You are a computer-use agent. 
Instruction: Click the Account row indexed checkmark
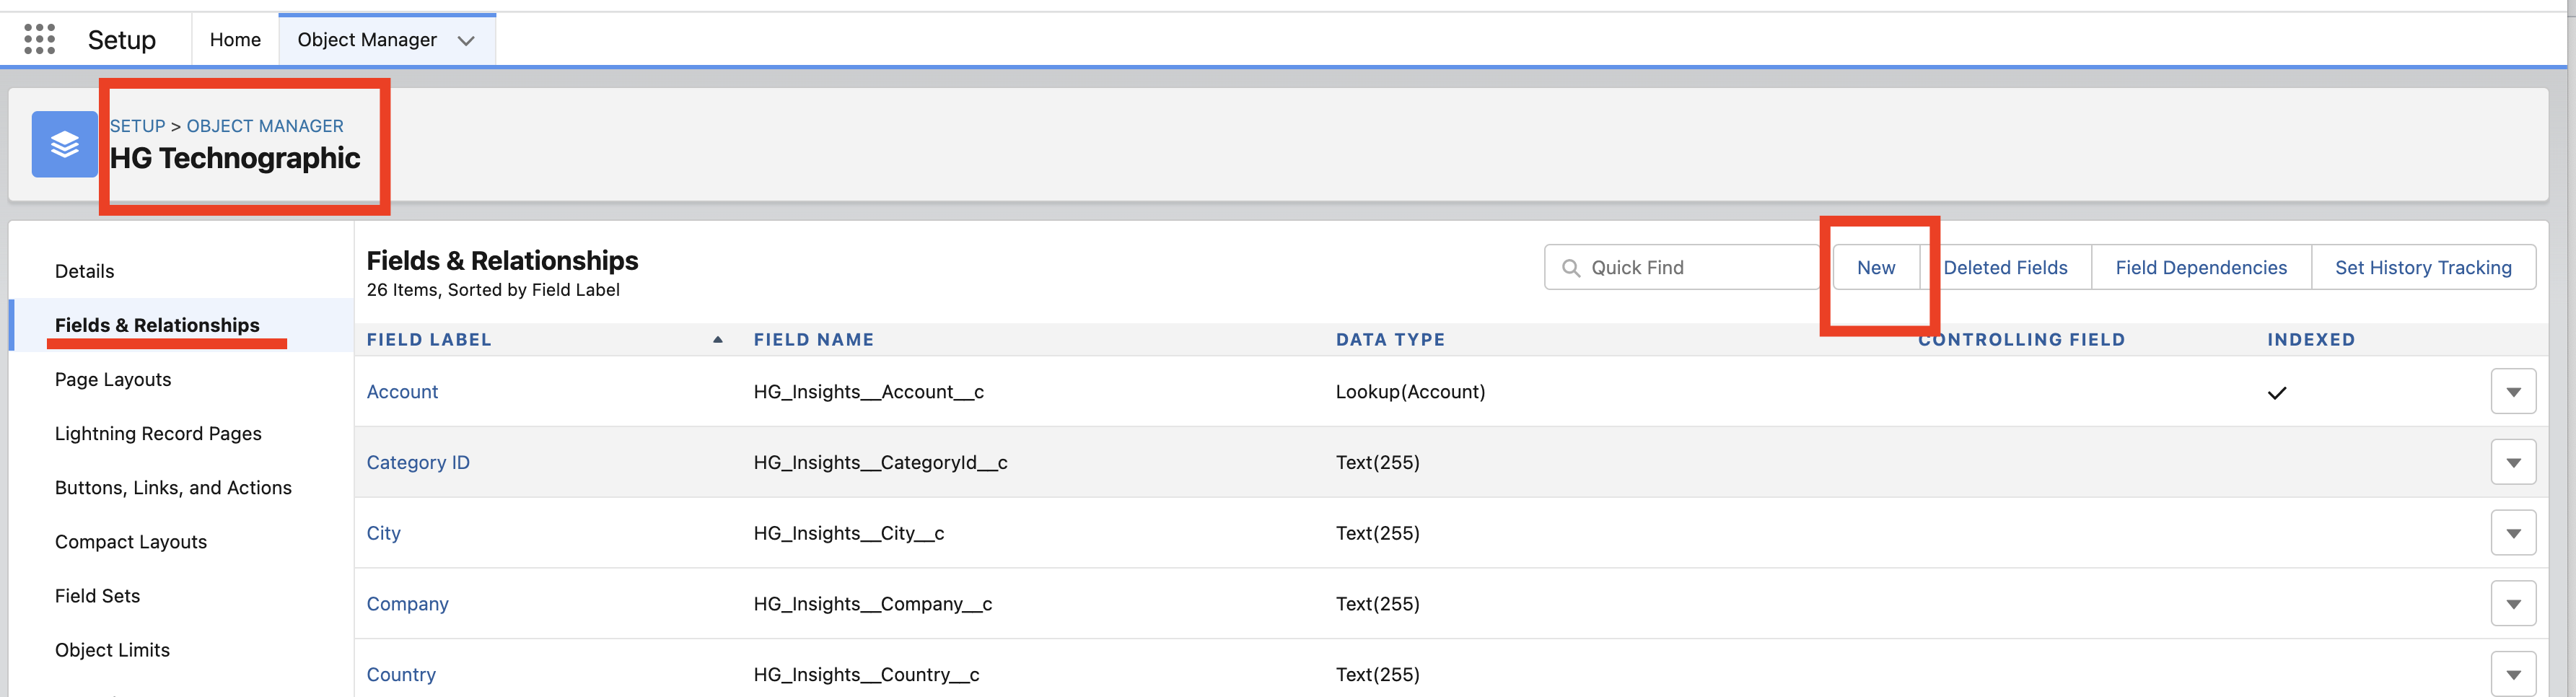pos(2277,393)
